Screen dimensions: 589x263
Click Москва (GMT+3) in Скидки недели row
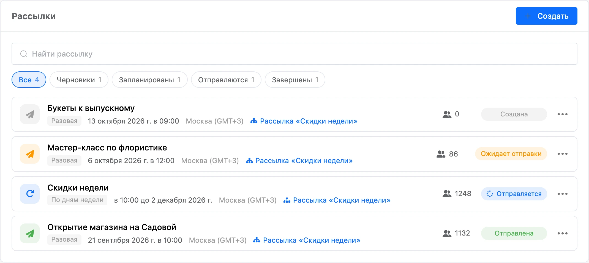click(x=248, y=200)
